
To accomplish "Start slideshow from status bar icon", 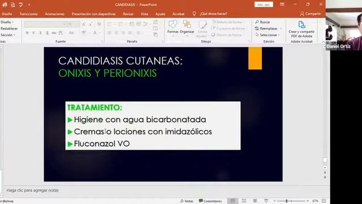I will click(x=266, y=201).
